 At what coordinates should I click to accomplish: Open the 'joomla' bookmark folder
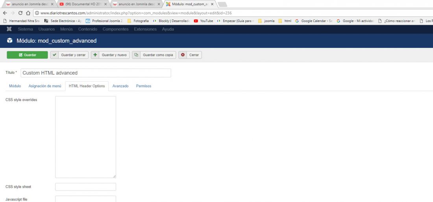266,21
